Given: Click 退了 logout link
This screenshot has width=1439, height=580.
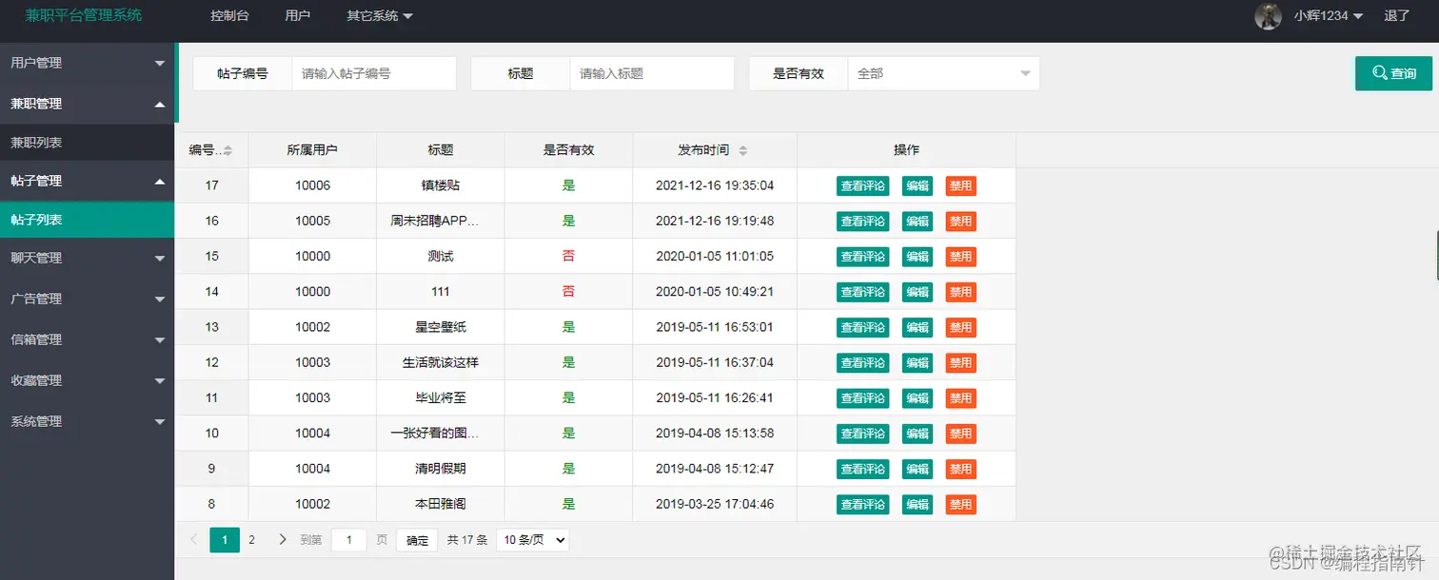Looking at the screenshot, I should tap(1397, 16).
